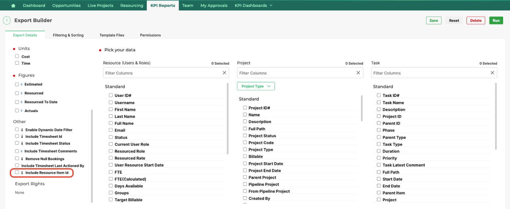The width and height of the screenshot is (510, 209).
Task: Clear the Task Filter Columns field
Action: point(492,73)
